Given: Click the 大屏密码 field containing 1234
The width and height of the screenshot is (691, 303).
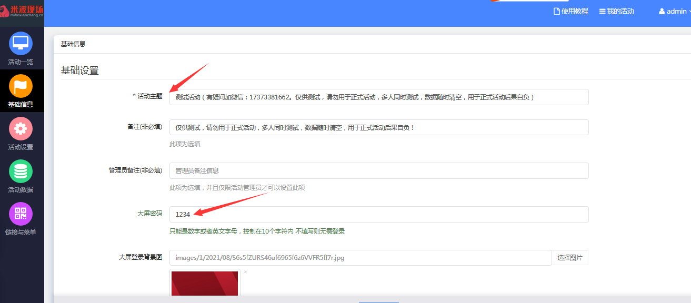Looking at the screenshot, I should click(x=378, y=215).
